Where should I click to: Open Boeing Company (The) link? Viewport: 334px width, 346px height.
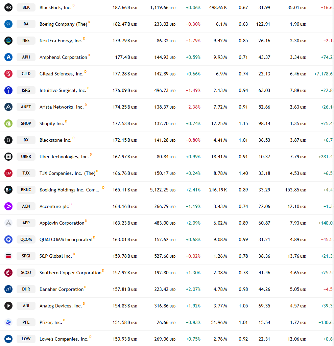pos(63,24)
